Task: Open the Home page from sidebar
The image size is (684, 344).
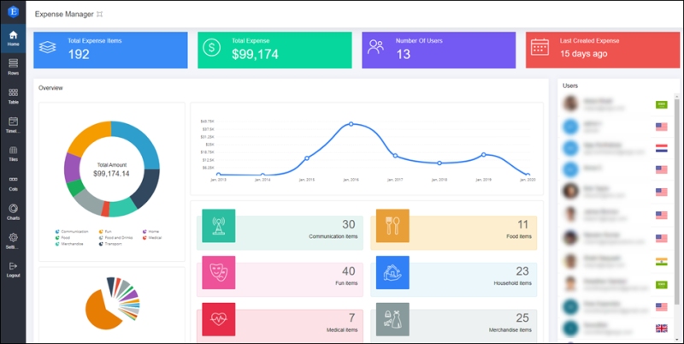Action: point(13,39)
